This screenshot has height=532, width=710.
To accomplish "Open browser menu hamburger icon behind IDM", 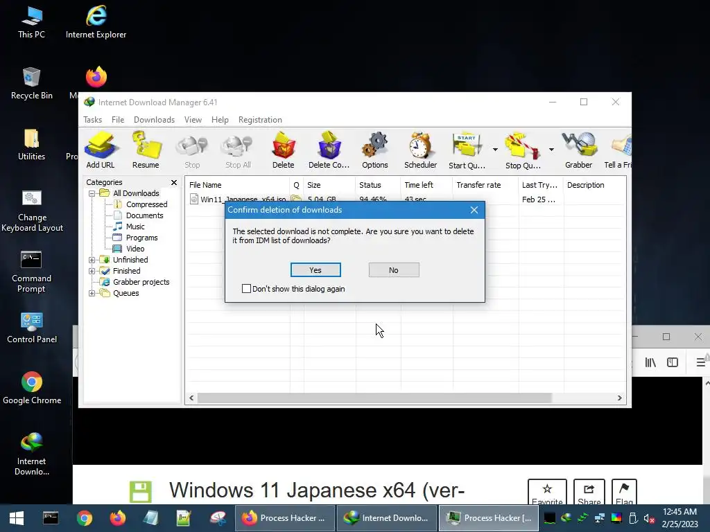I will coord(700,362).
